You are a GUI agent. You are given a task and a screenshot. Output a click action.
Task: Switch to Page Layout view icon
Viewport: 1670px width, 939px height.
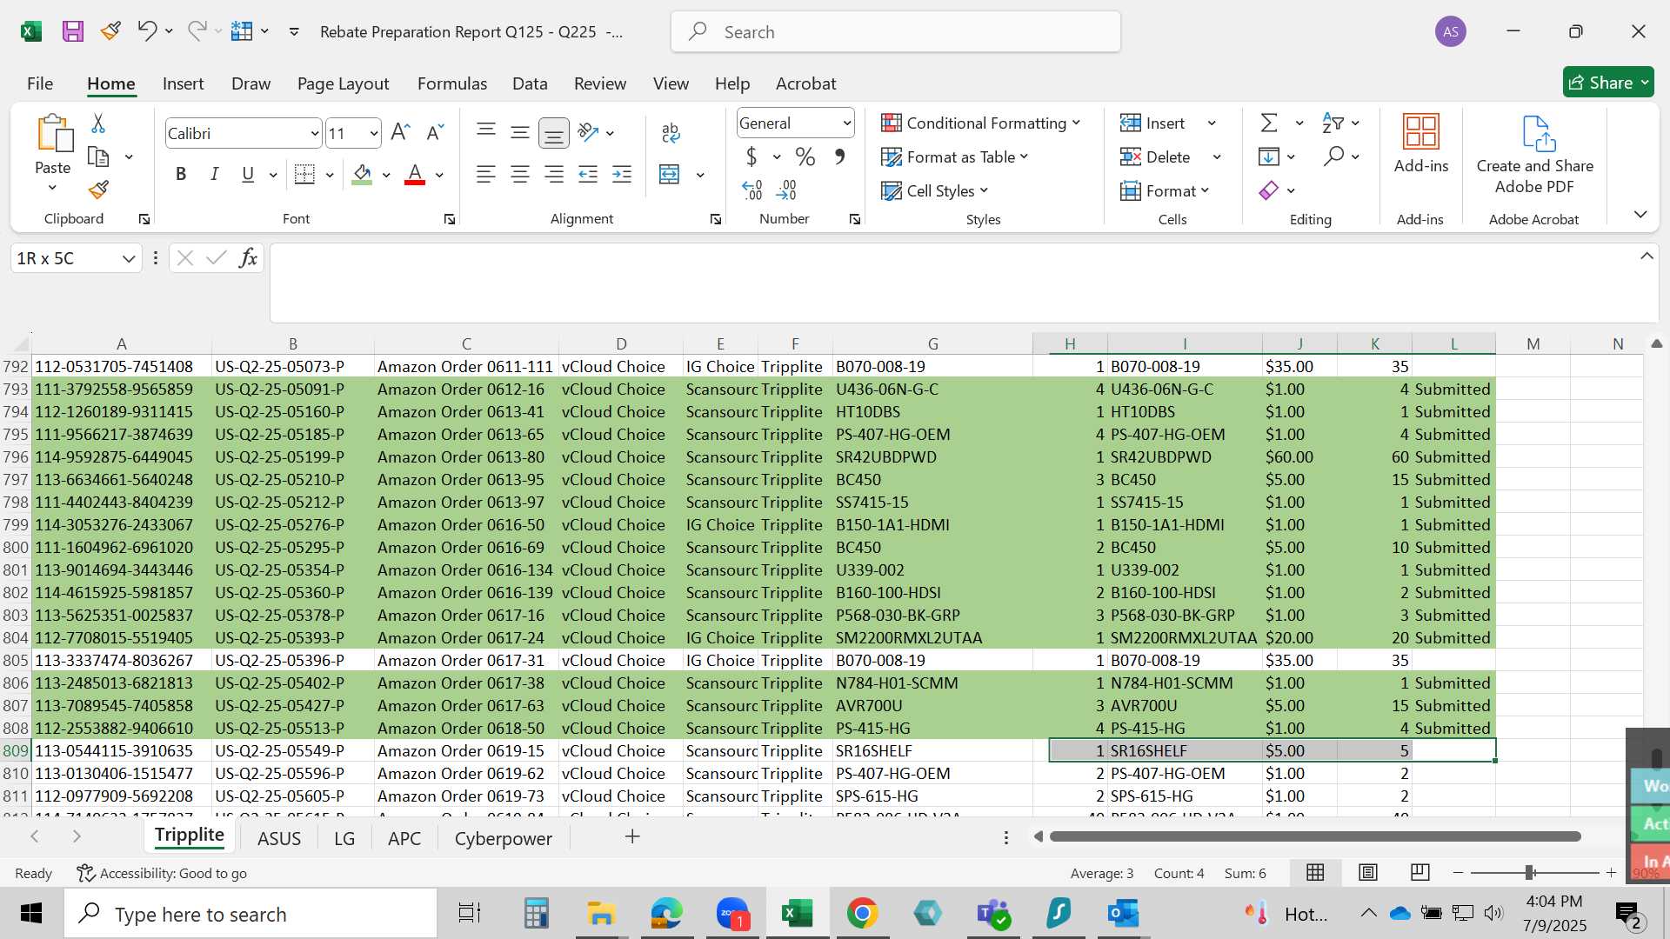coord(1368,872)
